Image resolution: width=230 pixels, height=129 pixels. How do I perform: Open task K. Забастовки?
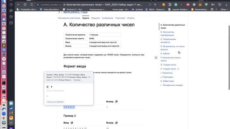coord(167,81)
